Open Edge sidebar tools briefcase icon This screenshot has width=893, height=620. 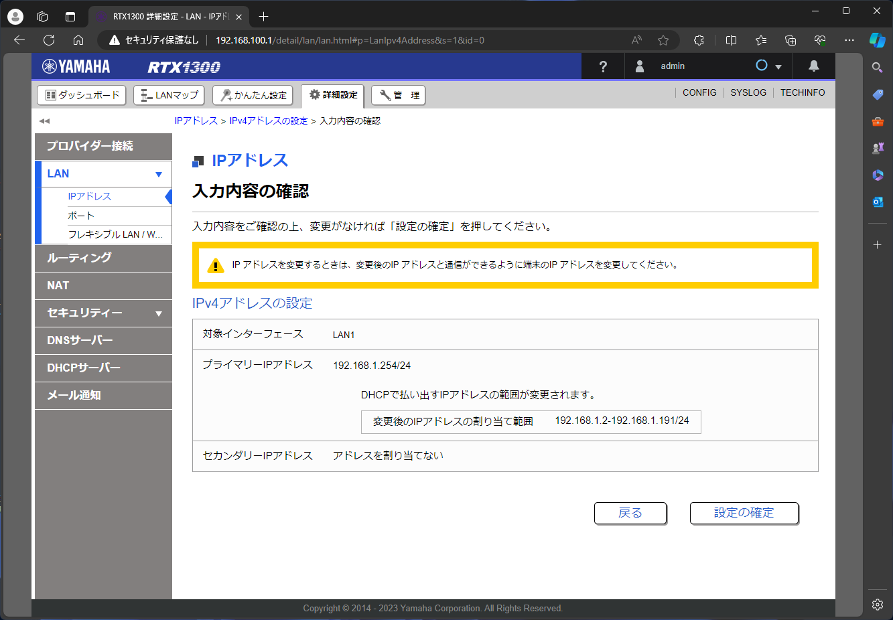point(878,121)
